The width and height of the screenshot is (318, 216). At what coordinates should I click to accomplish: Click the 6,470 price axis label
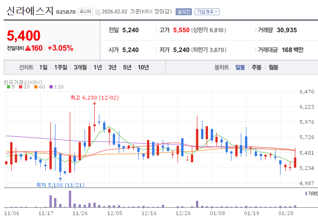tap(307, 92)
